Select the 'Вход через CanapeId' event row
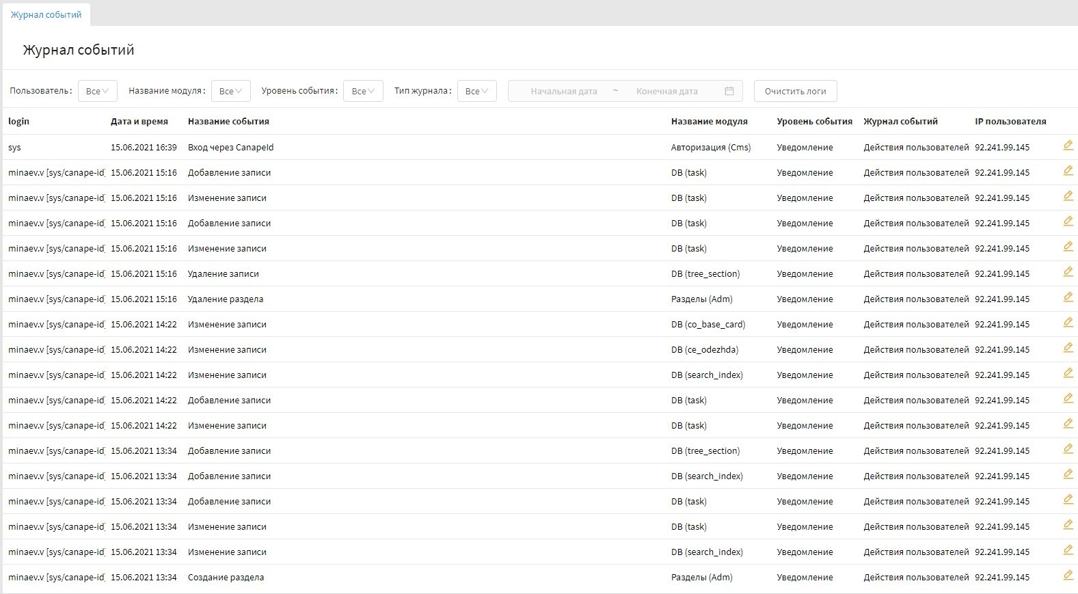1078x594 pixels. [x=230, y=148]
